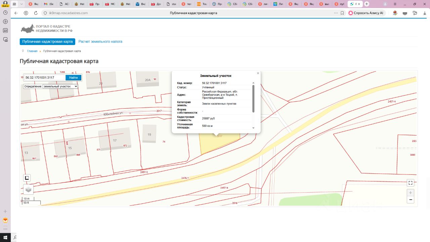Follow the Главная breadcrumb link
This screenshot has width=430, height=242.
click(x=32, y=51)
